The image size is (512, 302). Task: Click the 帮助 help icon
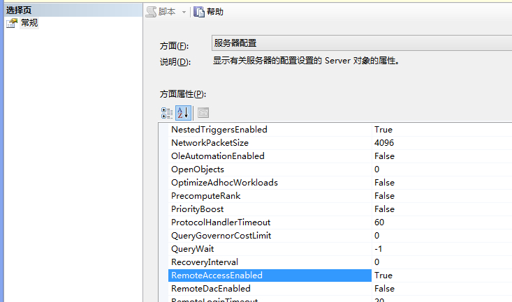point(199,11)
